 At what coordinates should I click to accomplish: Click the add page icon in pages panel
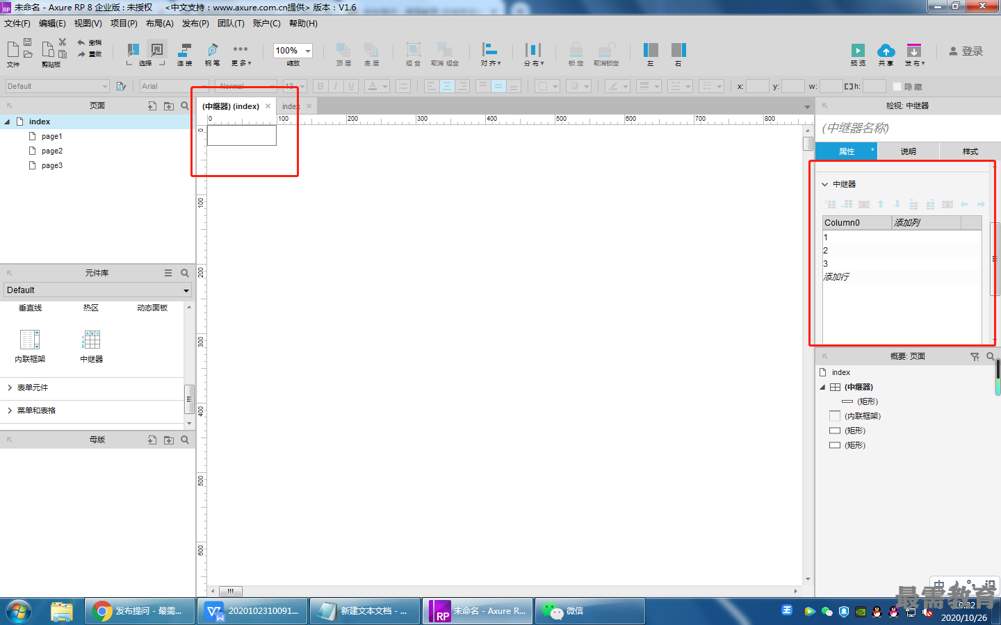(152, 106)
